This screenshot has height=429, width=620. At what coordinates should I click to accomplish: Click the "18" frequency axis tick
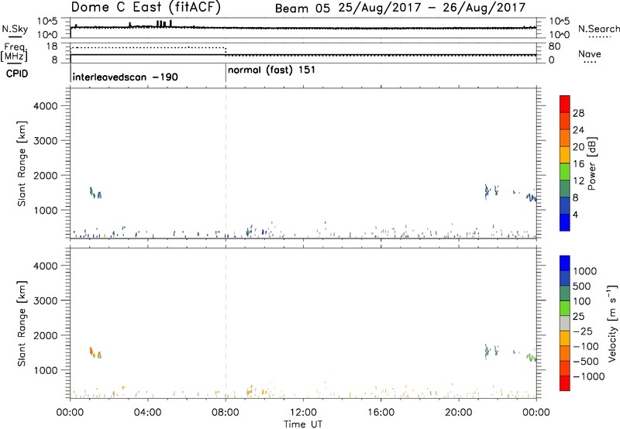(52, 46)
